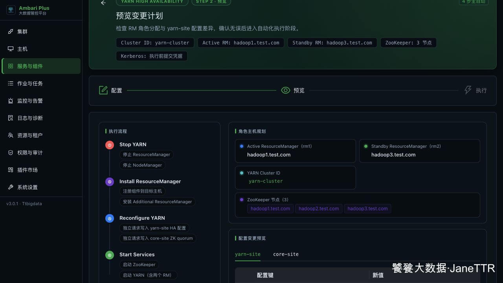The image size is (503, 283).
Task: Click the YARN HIGH AVAILABILITY badge
Action: pos(152,2)
